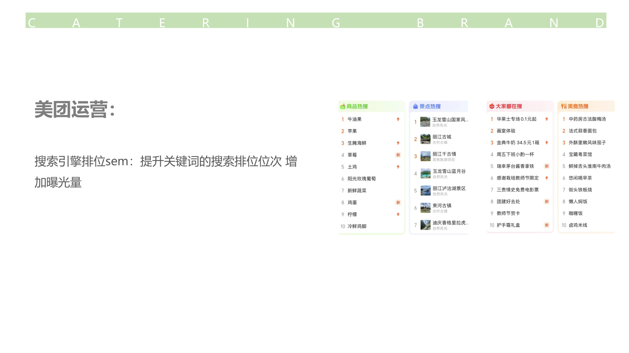Click the scenic icon beside 景点热搜
This screenshot has width=629, height=353.
[x=415, y=106]
